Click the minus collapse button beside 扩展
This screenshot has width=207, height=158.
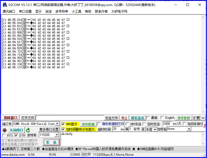(x=203, y=118)
